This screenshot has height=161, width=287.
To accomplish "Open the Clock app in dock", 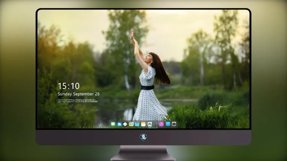I will (125, 124).
